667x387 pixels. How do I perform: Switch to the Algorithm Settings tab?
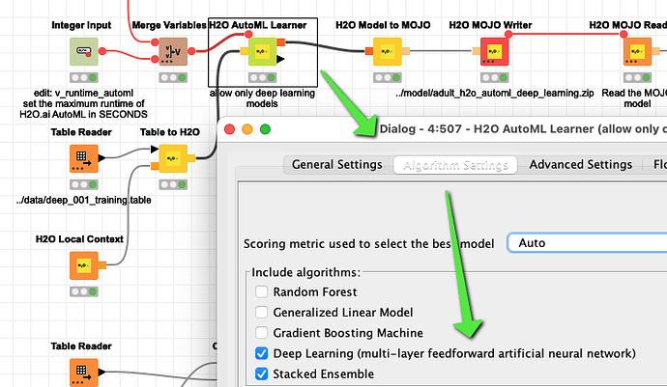pos(455,165)
